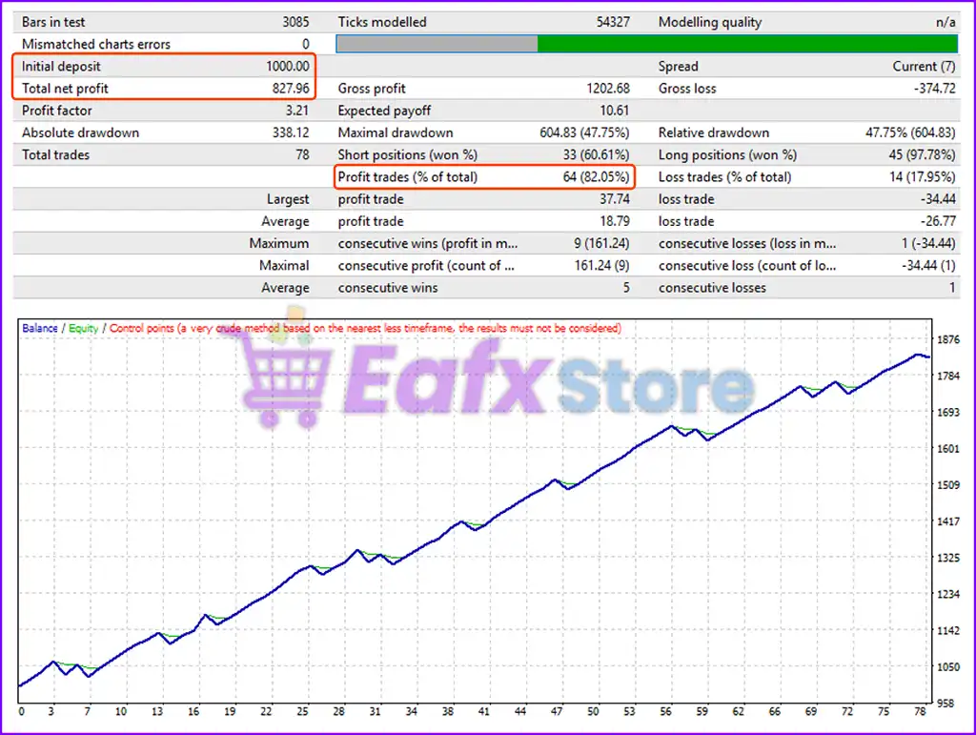This screenshot has width=976, height=735.
Task: Click the Equity legend label in the chart
Action: 84,328
